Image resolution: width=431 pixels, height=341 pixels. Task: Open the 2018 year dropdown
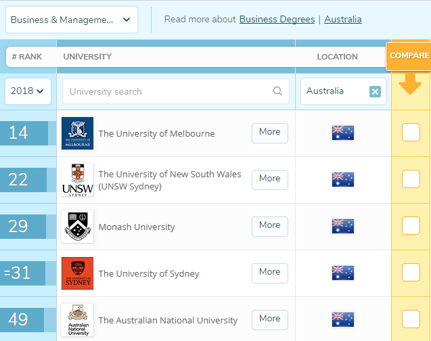click(x=28, y=91)
